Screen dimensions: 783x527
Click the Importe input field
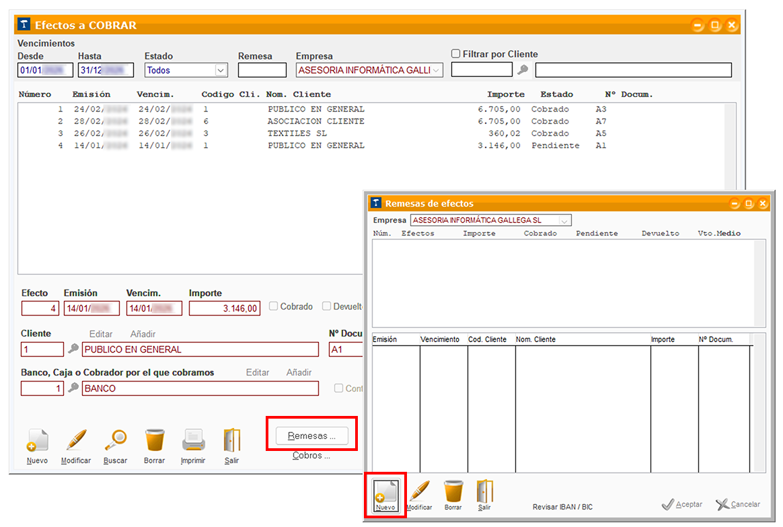pyautogui.click(x=224, y=308)
